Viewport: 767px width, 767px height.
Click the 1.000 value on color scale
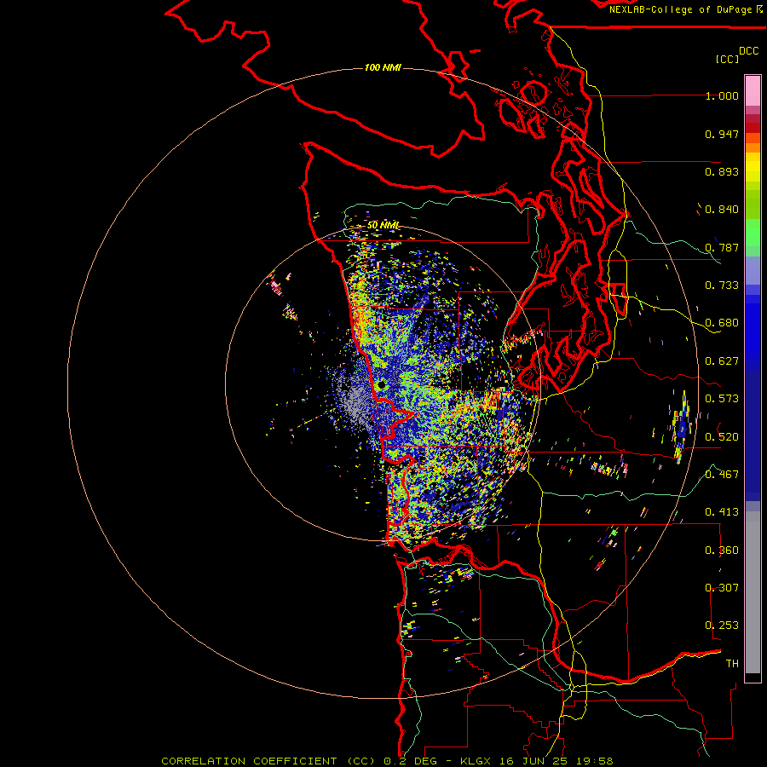click(722, 95)
